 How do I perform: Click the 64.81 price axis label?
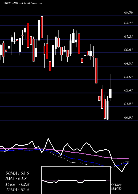tap(129, 63)
